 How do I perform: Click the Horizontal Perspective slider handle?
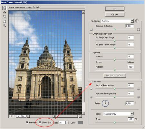click(115, 97)
